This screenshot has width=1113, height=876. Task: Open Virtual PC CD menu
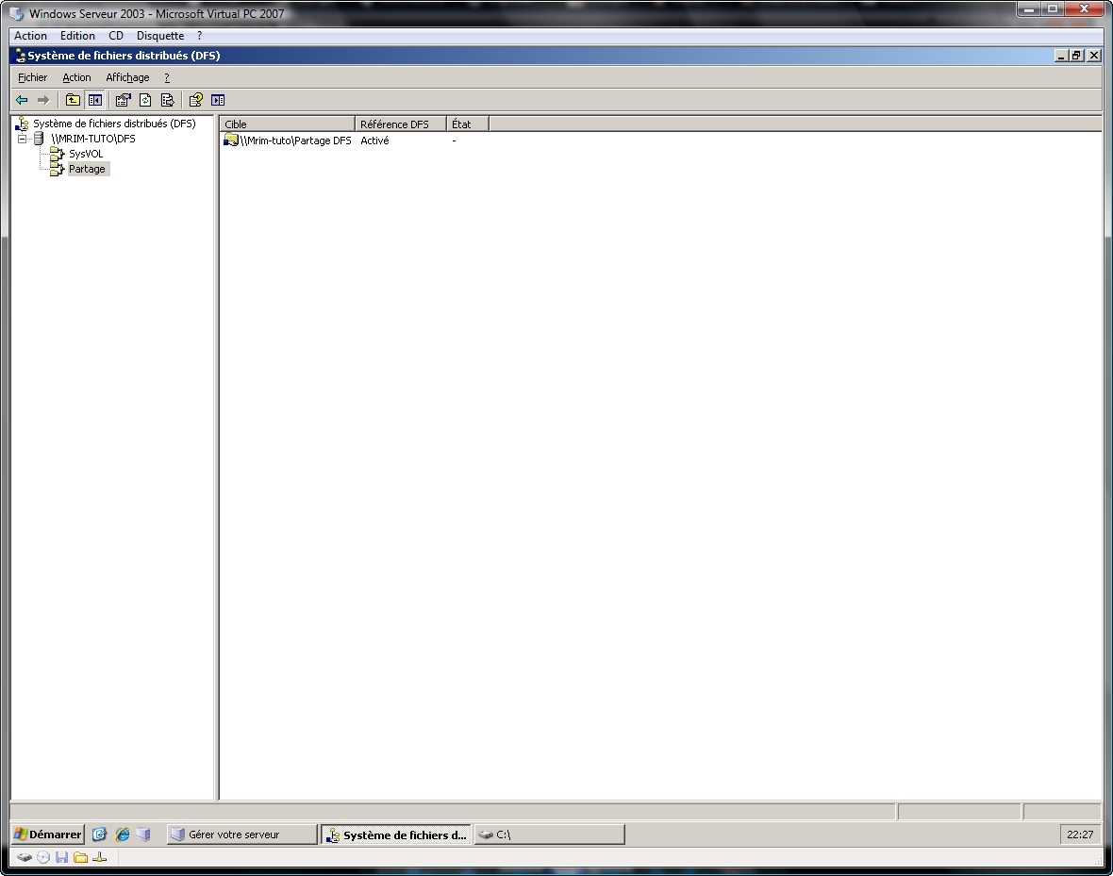116,36
